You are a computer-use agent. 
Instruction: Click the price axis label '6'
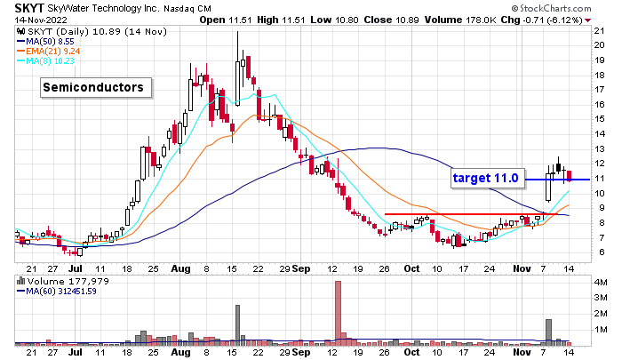pyautogui.click(x=602, y=252)
